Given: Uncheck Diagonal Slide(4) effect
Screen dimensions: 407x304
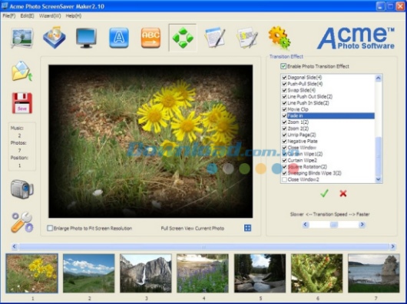Looking at the screenshot, I should click(x=284, y=77).
